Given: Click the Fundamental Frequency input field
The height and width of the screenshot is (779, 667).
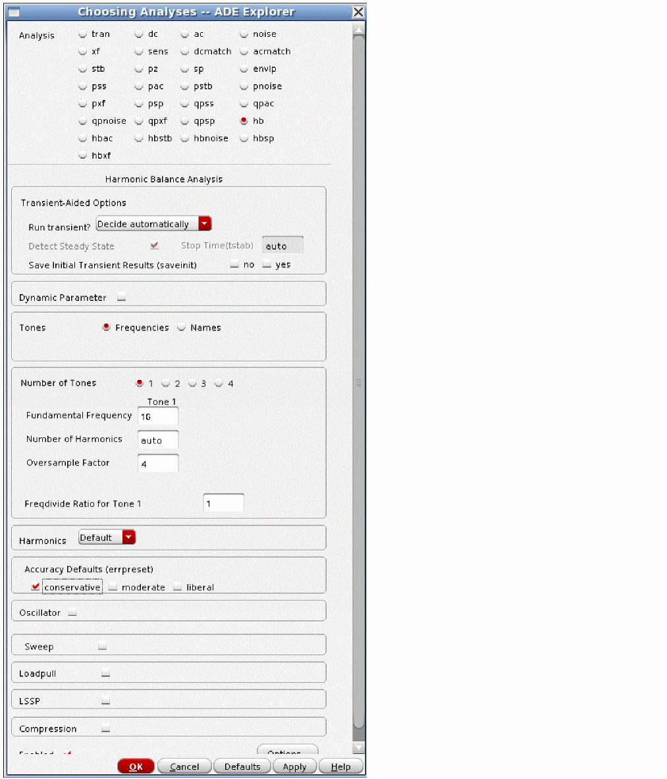Looking at the screenshot, I should pyautogui.click(x=158, y=416).
